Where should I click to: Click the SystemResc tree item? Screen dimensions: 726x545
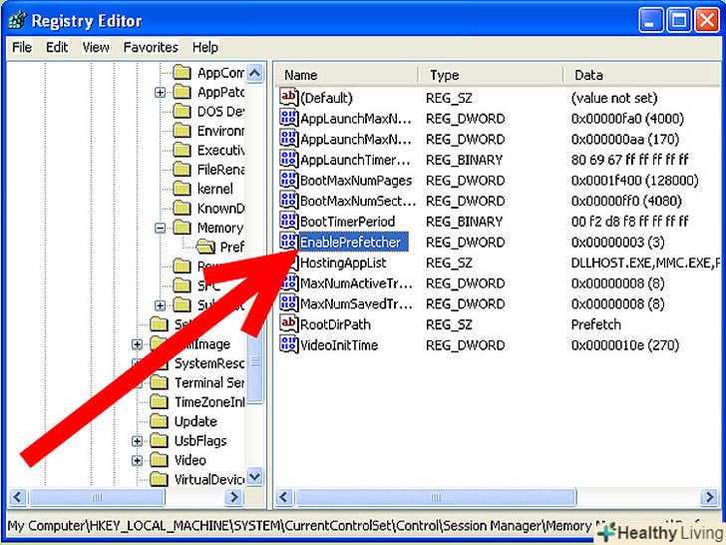click(x=208, y=363)
